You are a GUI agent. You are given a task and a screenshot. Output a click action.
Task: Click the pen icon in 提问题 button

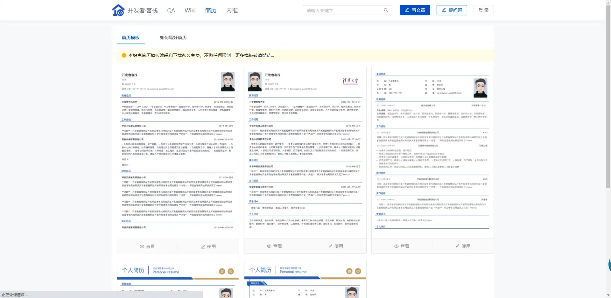[444, 10]
